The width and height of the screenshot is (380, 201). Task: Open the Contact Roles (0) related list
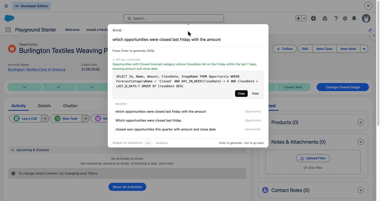290,190
